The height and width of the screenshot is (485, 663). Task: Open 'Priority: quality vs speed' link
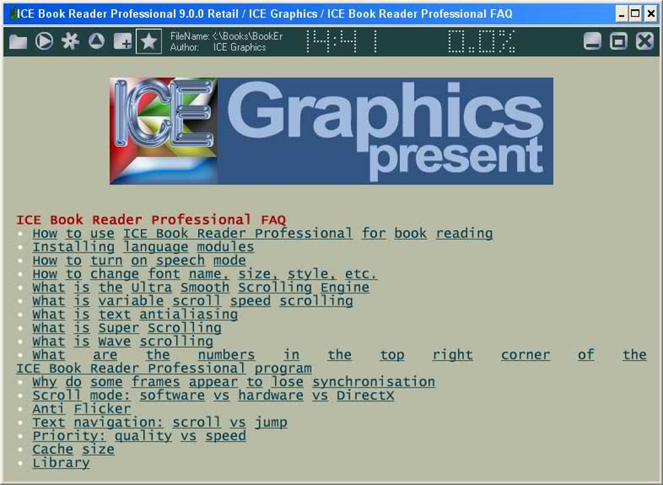pos(139,436)
